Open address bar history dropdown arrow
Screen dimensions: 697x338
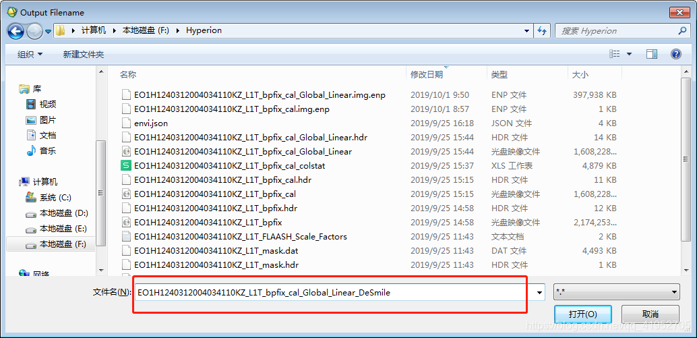pyautogui.click(x=527, y=30)
